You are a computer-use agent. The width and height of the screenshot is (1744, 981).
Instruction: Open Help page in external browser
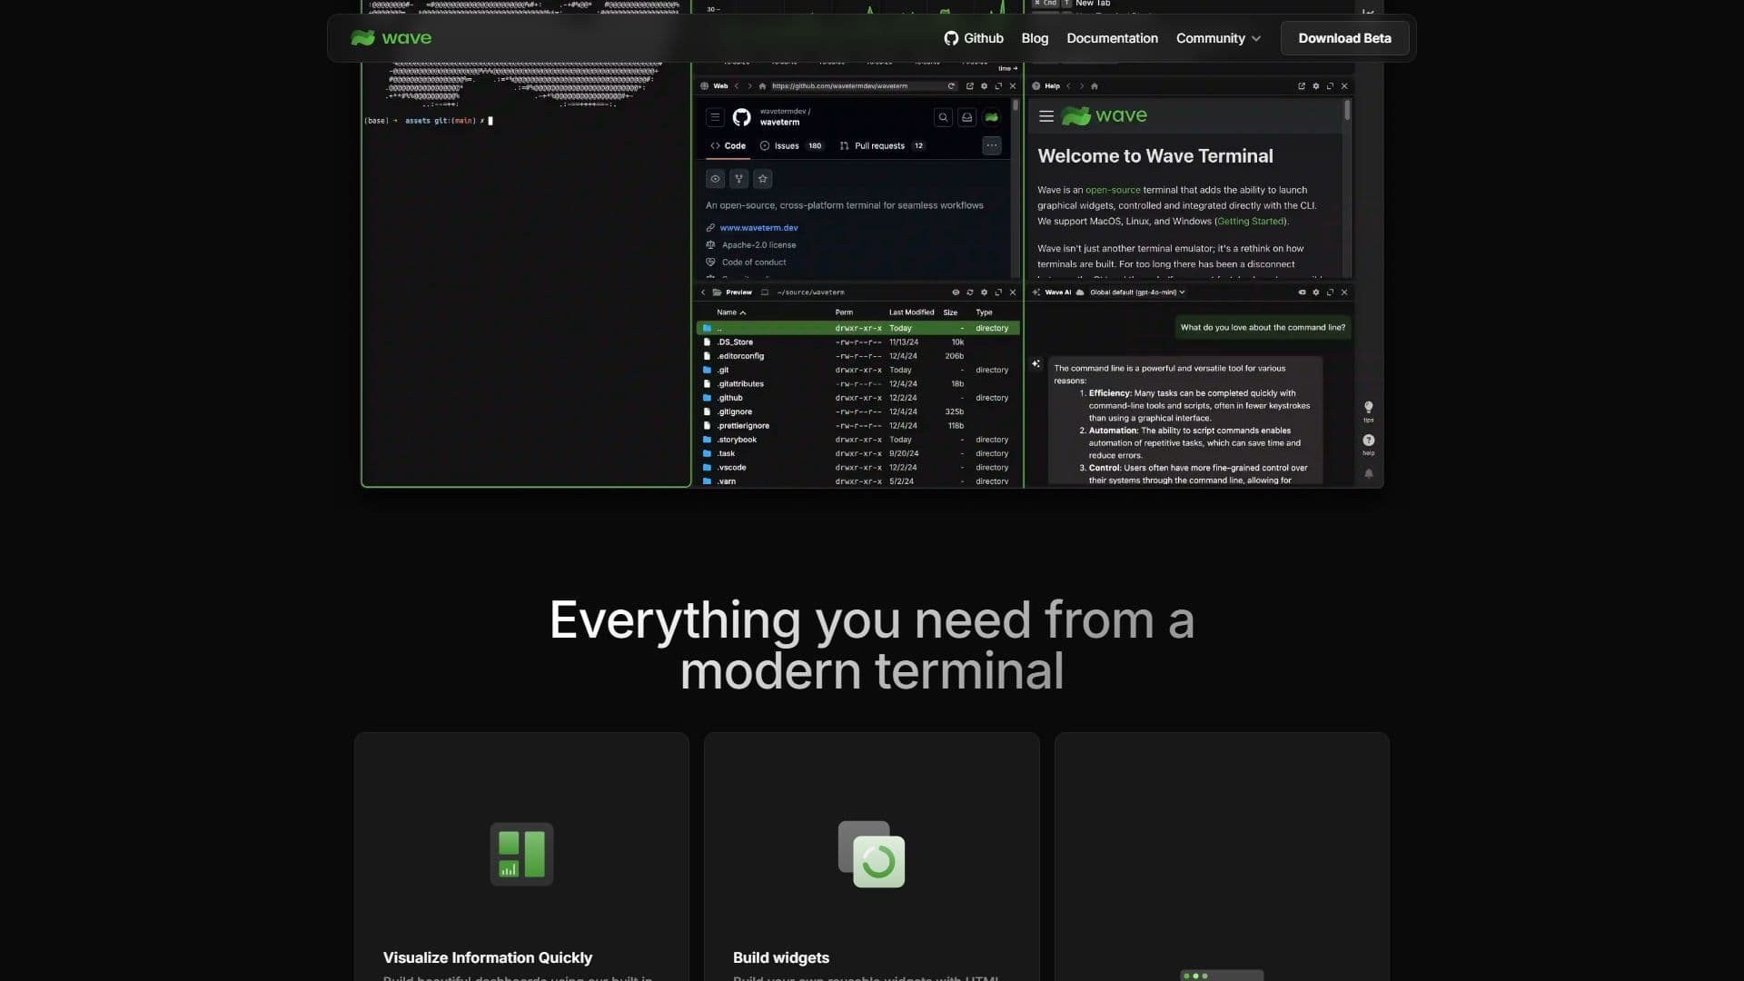(x=1301, y=86)
